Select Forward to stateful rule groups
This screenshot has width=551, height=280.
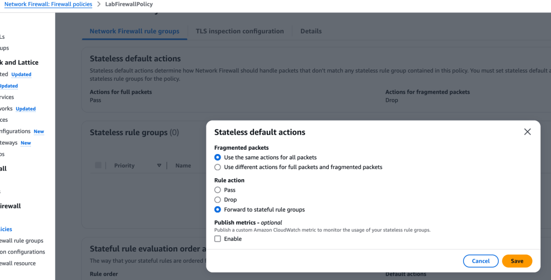click(x=218, y=209)
